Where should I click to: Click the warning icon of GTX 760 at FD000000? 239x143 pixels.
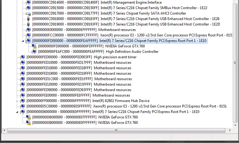34,46
